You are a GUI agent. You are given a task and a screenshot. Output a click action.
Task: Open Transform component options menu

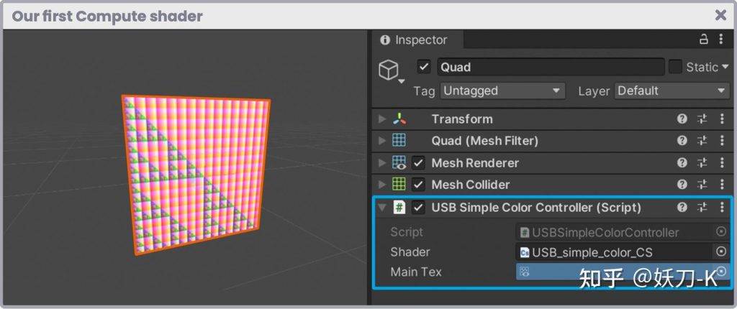click(722, 119)
